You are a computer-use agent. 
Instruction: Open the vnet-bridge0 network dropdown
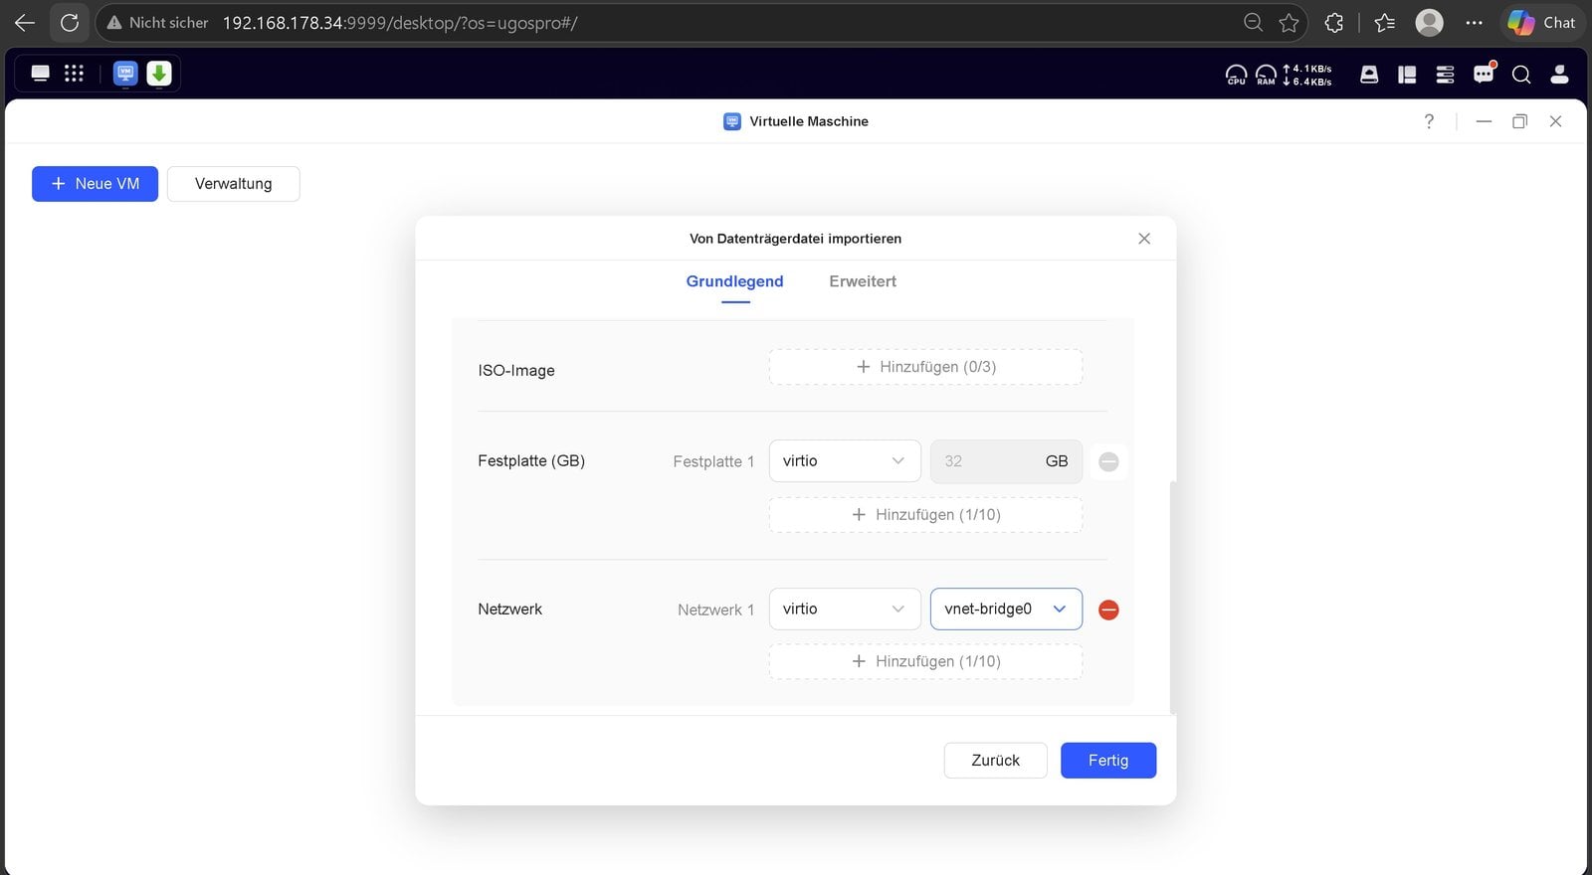coord(1006,610)
